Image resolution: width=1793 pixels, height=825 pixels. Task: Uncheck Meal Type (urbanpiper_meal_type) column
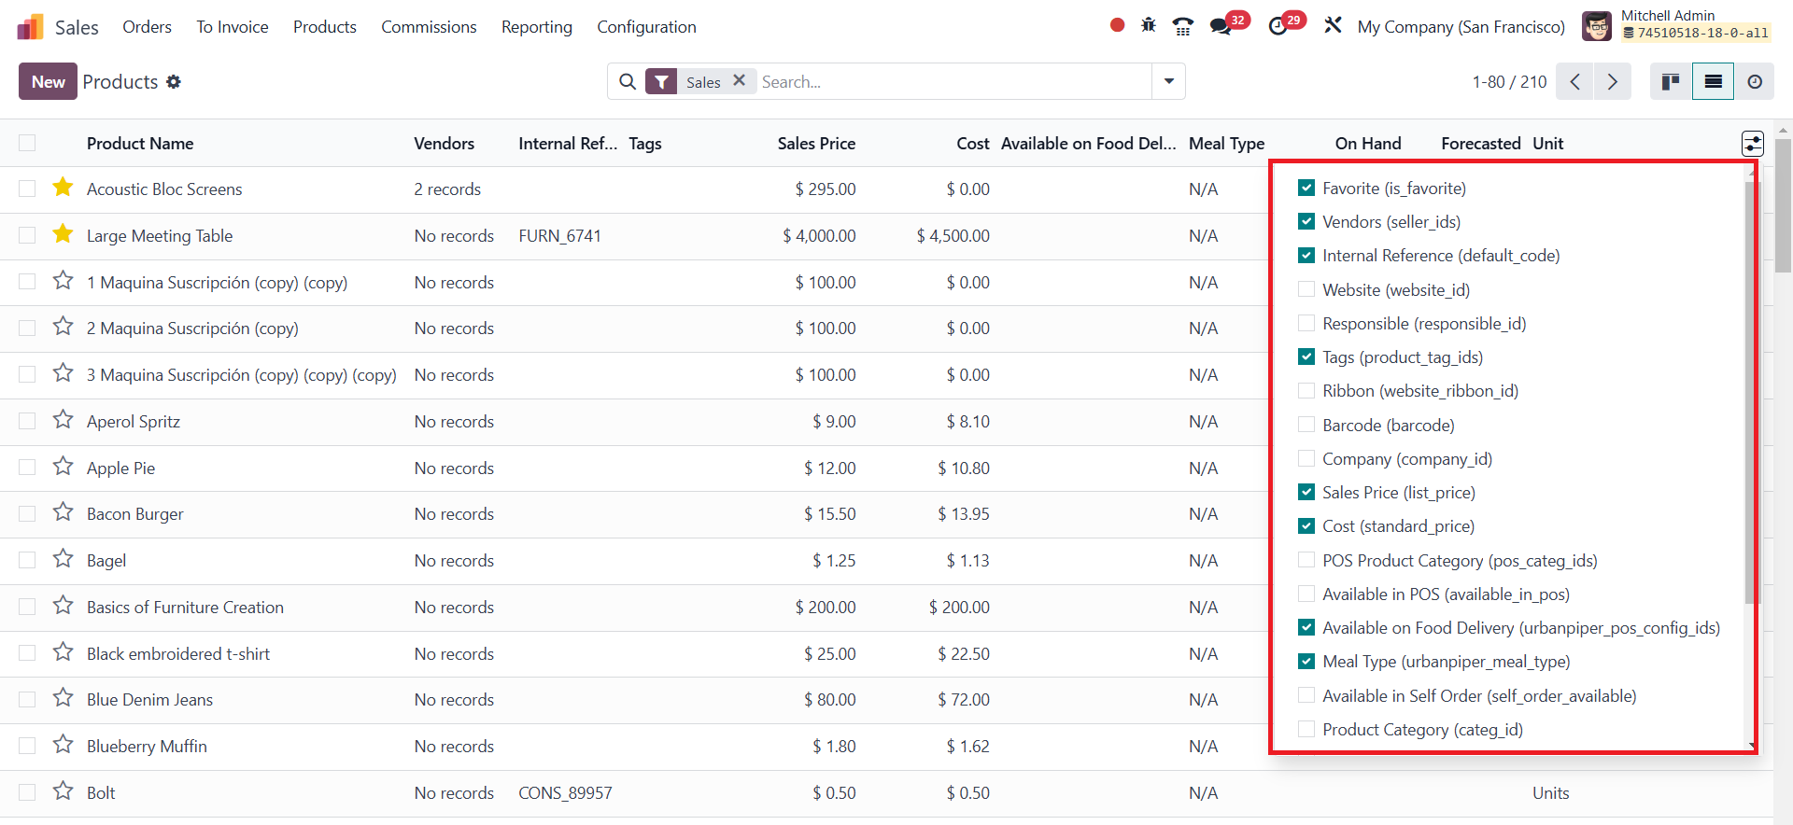click(1306, 662)
